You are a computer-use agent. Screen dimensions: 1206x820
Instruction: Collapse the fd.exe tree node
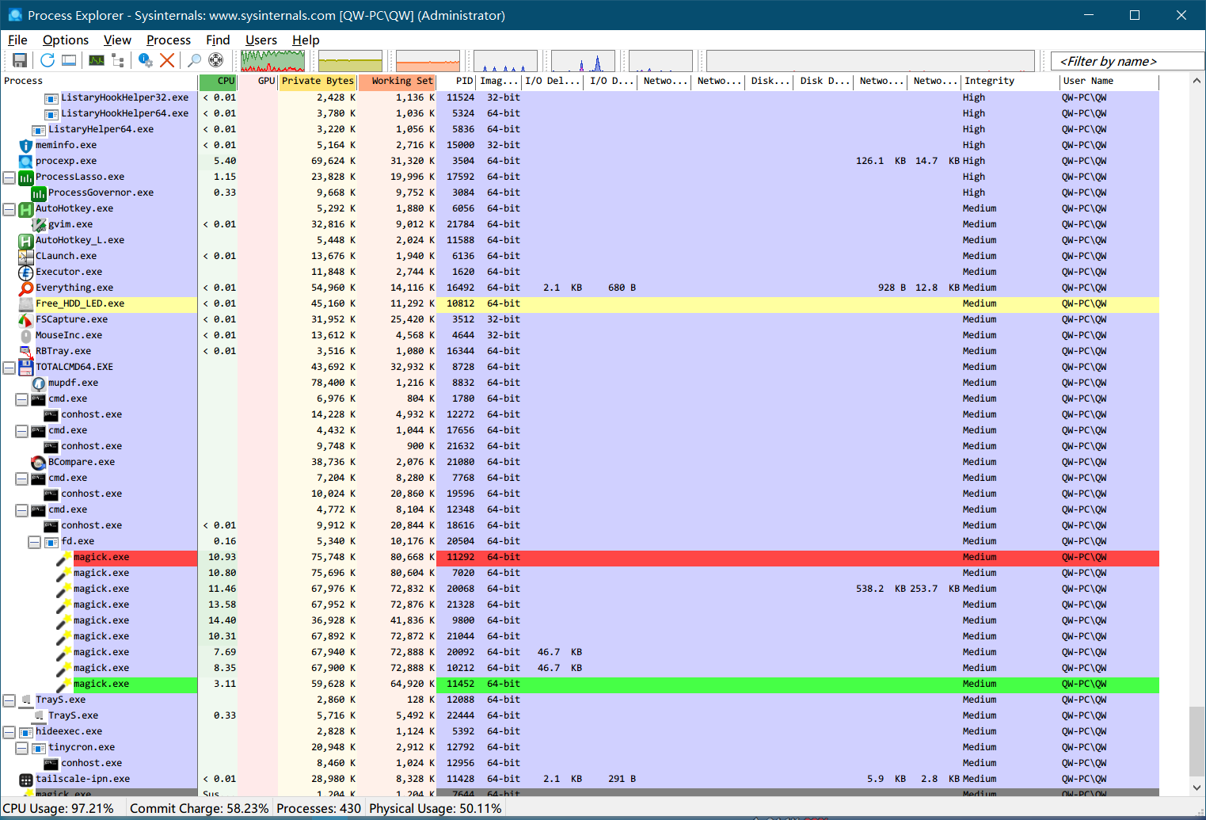click(34, 542)
